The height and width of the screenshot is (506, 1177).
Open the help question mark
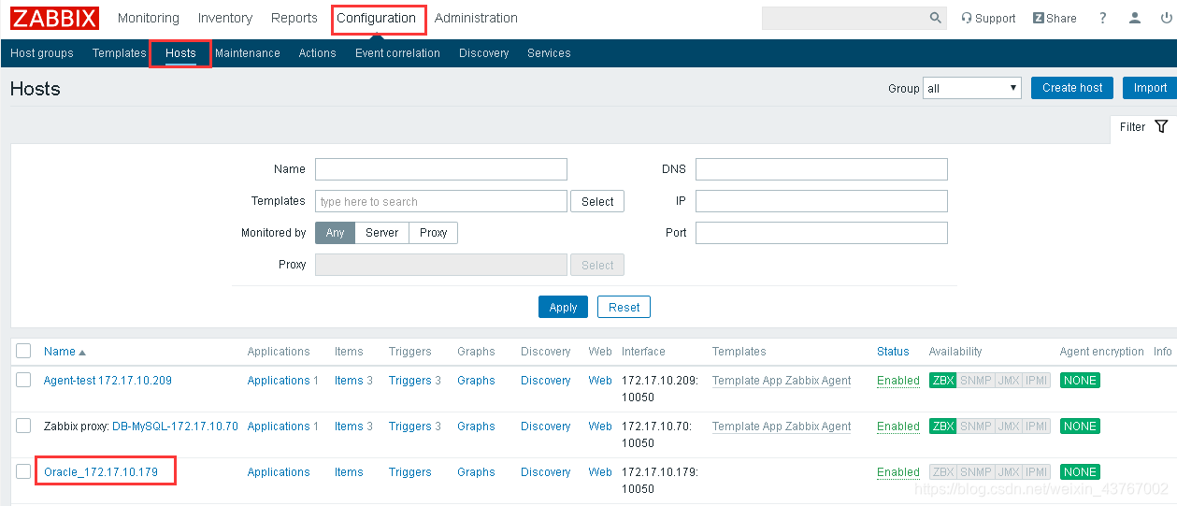pyautogui.click(x=1103, y=18)
